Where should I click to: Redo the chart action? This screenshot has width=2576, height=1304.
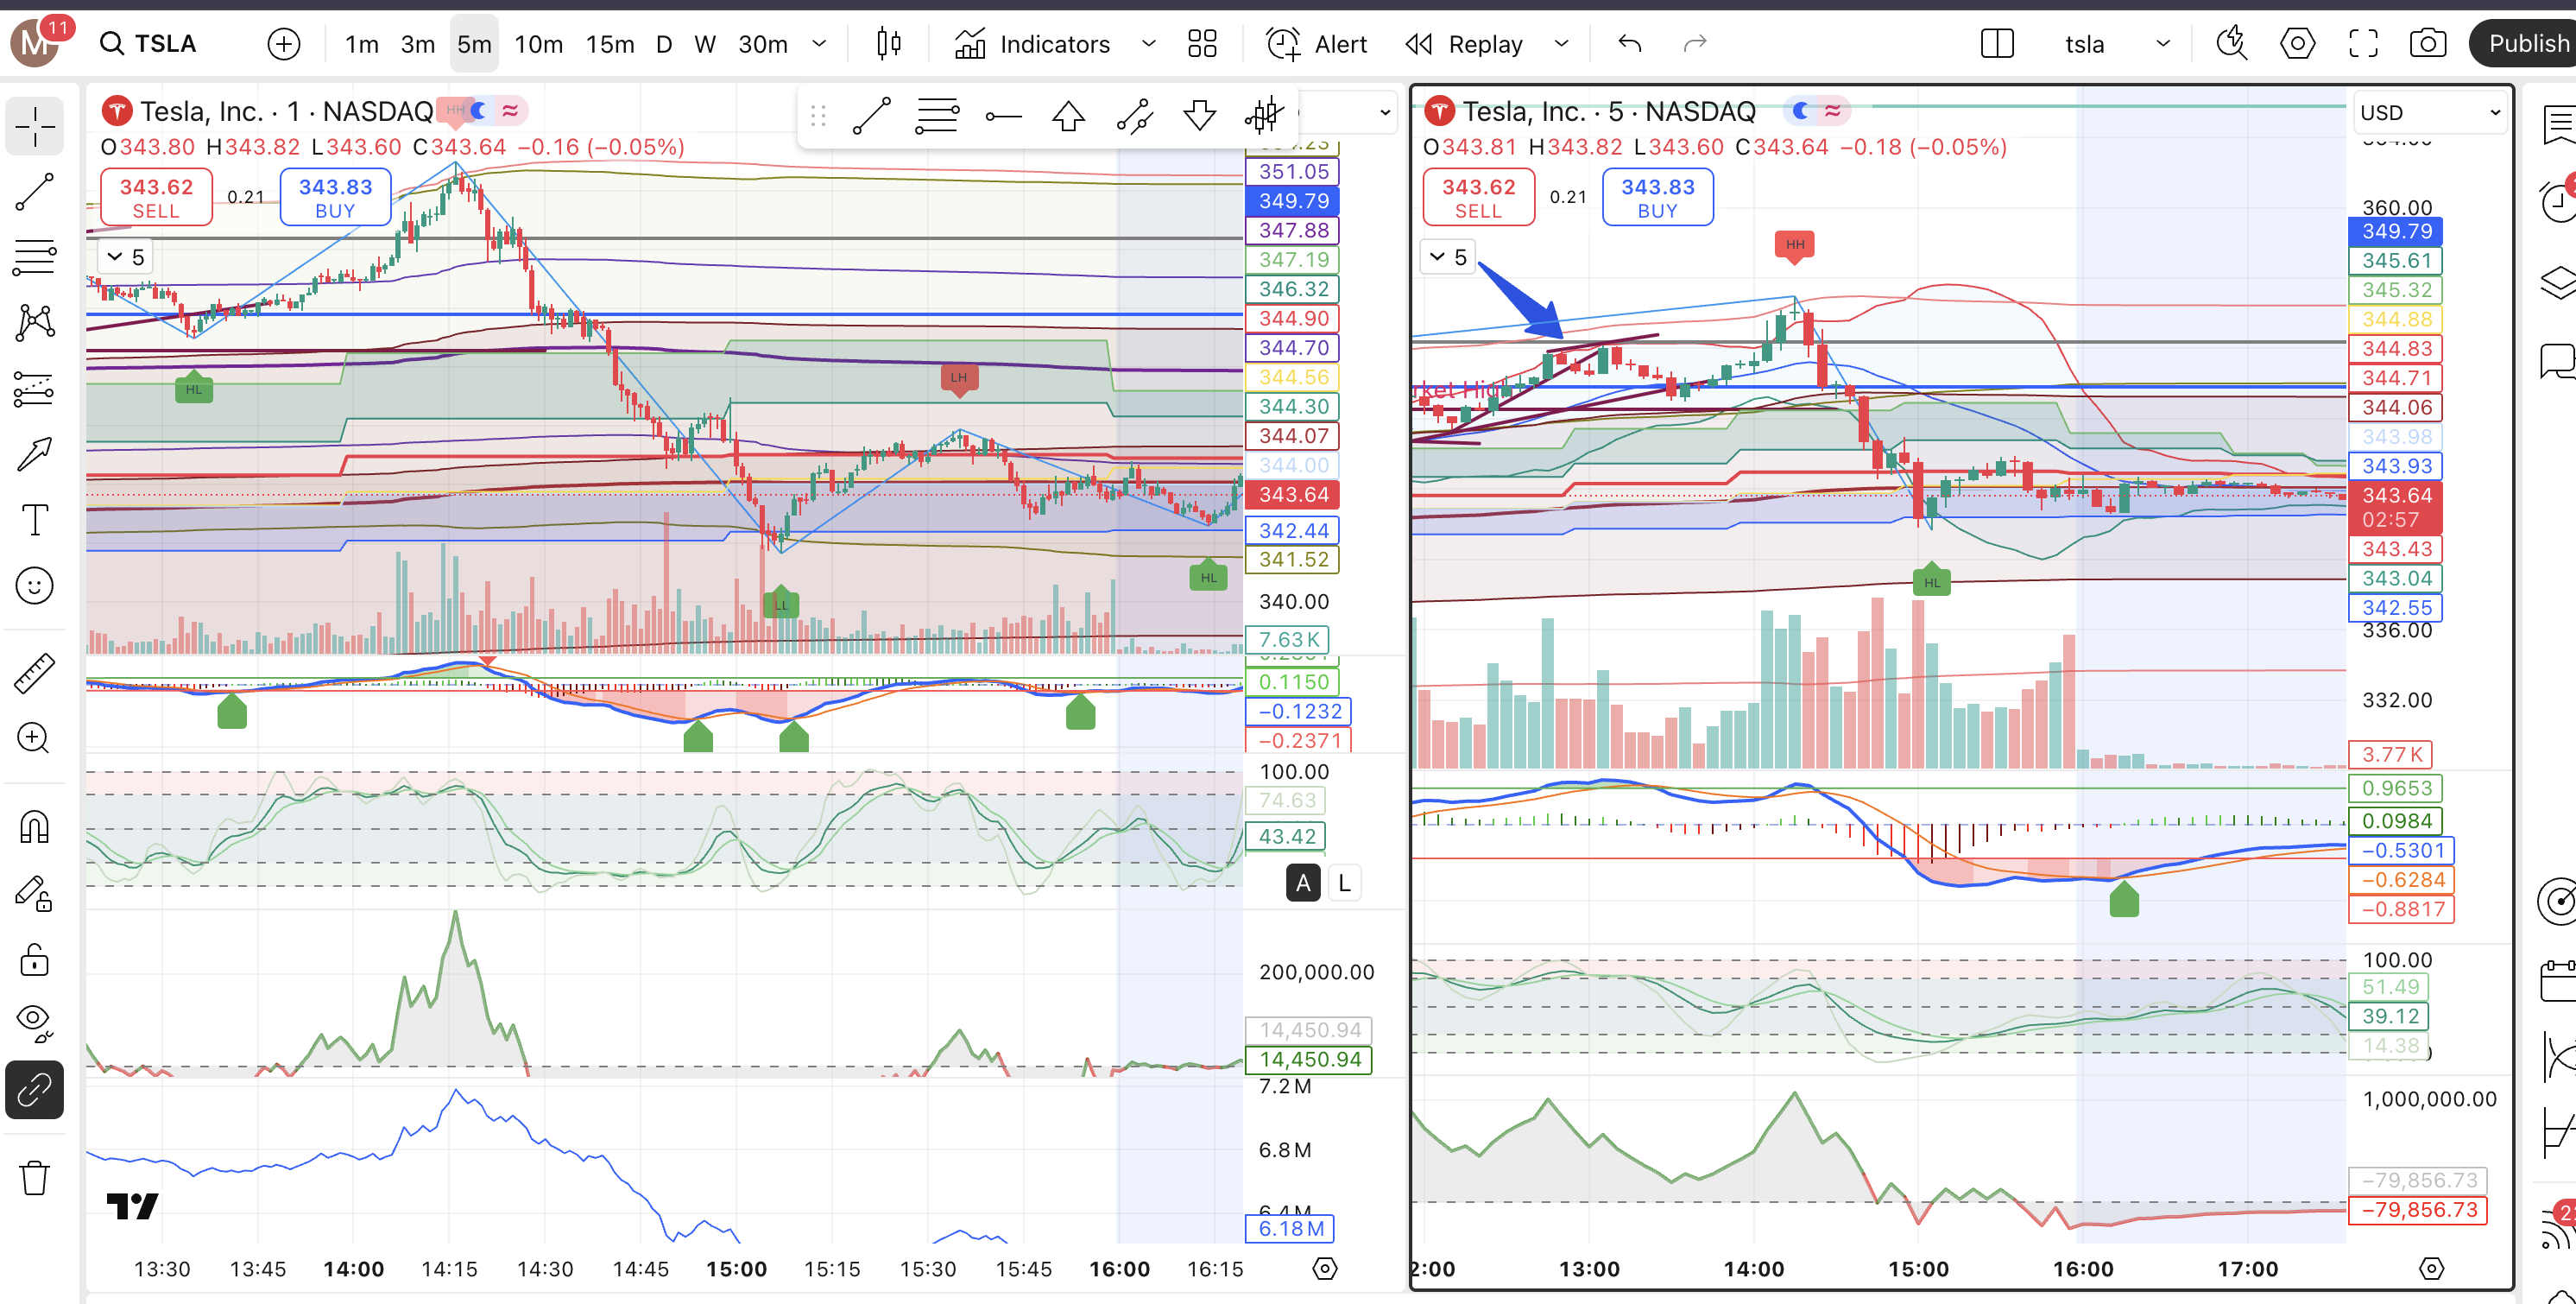[1695, 44]
